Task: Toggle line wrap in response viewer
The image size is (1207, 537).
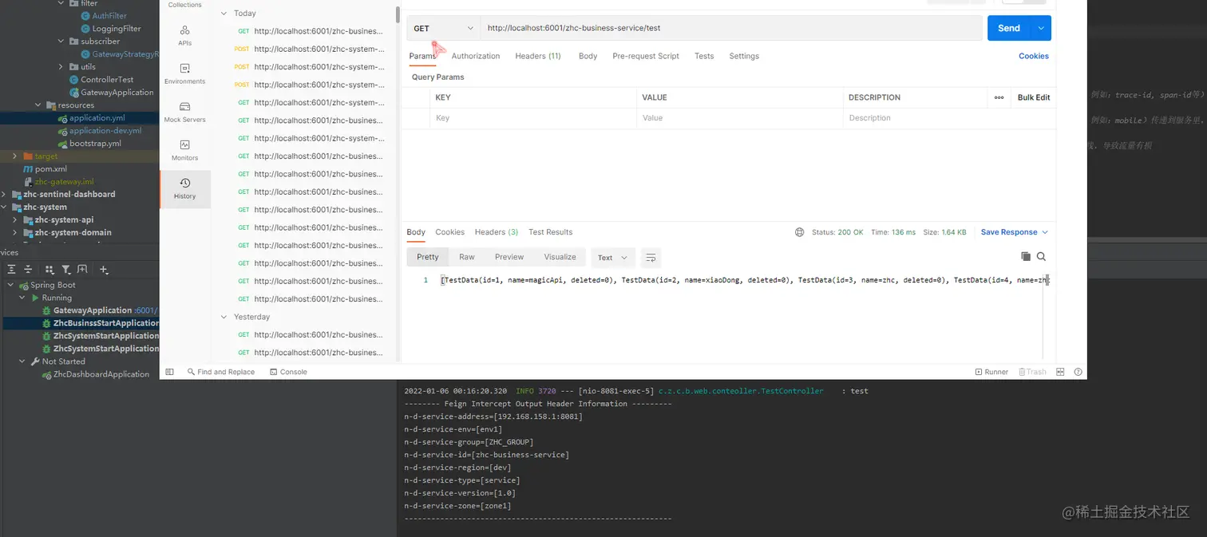Action: [651, 258]
